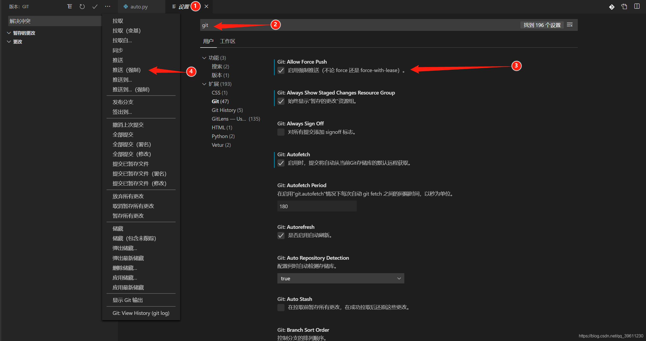
Task: Click the GitLens diamond icon in the editor toolbar
Action: tap(612, 7)
